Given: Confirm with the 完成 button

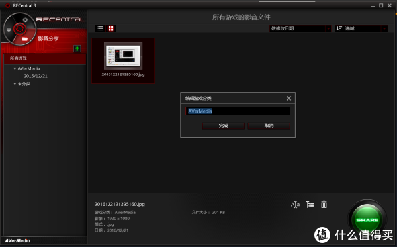Looking at the screenshot, I should [224, 126].
